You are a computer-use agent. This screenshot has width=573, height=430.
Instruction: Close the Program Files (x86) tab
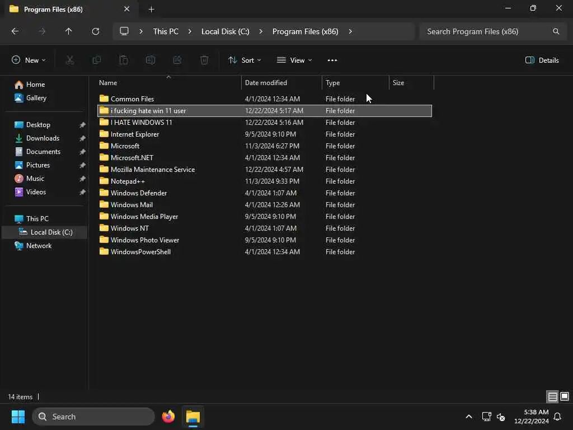click(x=126, y=9)
